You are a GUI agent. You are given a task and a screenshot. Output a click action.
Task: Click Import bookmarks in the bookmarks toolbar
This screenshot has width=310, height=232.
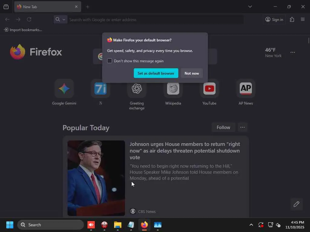(x=23, y=30)
